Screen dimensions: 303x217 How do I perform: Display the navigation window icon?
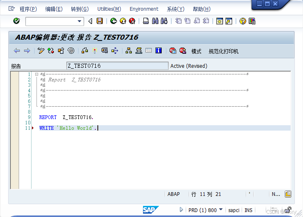click(x=139, y=51)
